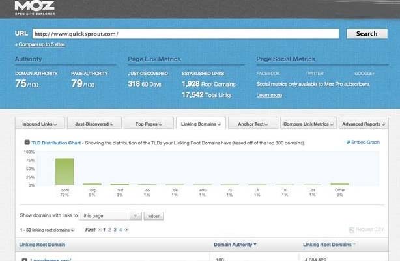400x261 pixels.
Task: Go to next page of linking domains
Action: click(126, 230)
